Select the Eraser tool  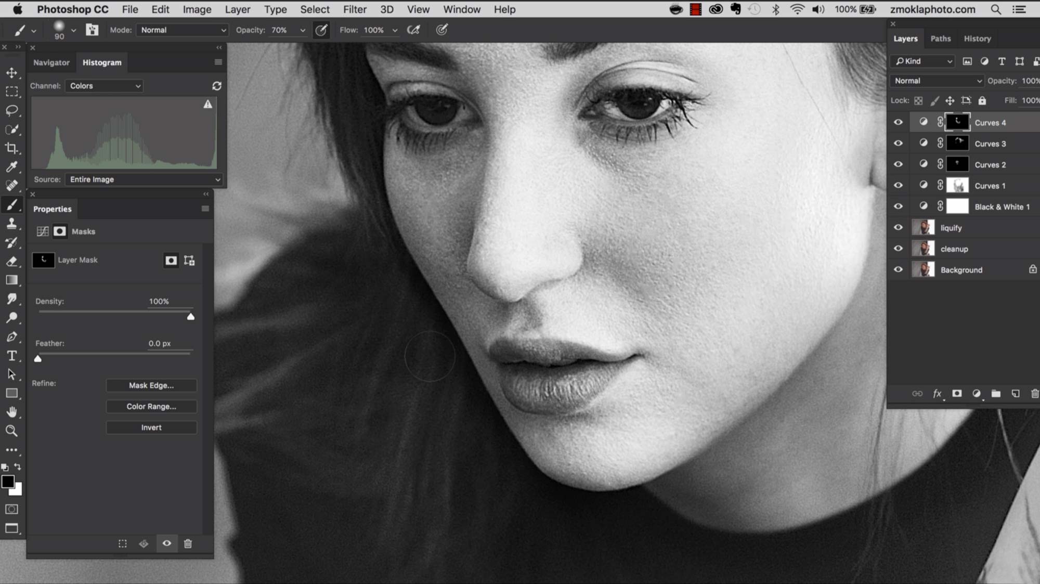coord(11,261)
